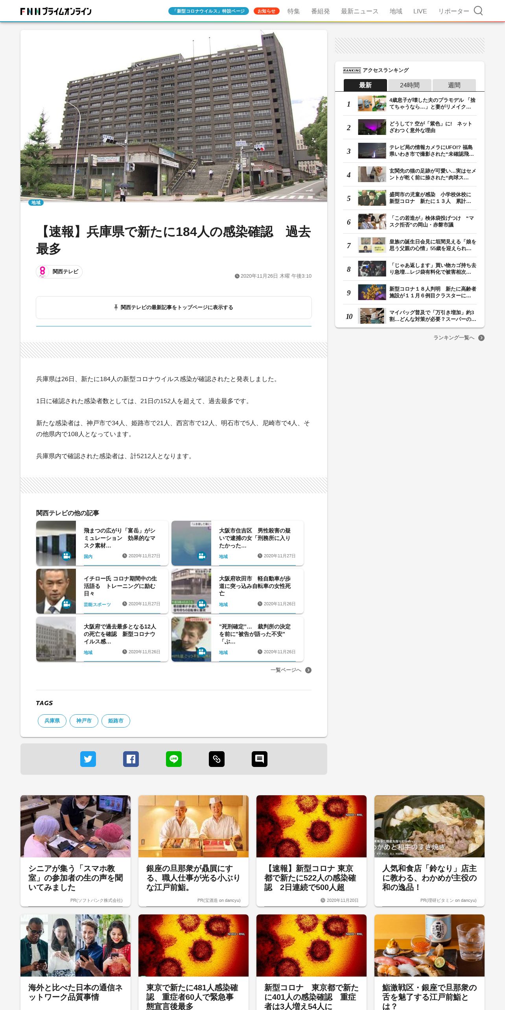
Task: Click video camera icon on 大阪府吹田市 thumbnail
Action: pos(202,604)
